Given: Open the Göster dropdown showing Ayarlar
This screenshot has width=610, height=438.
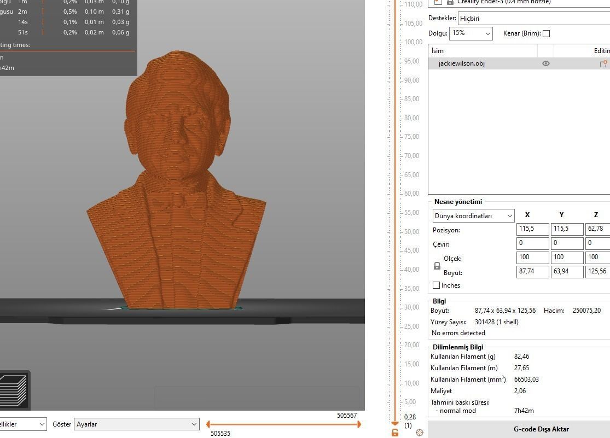Looking at the screenshot, I should pos(137,424).
